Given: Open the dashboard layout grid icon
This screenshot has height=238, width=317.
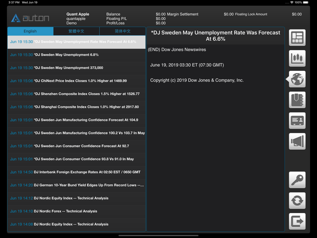Looking at the screenshot, I should 297,38.
